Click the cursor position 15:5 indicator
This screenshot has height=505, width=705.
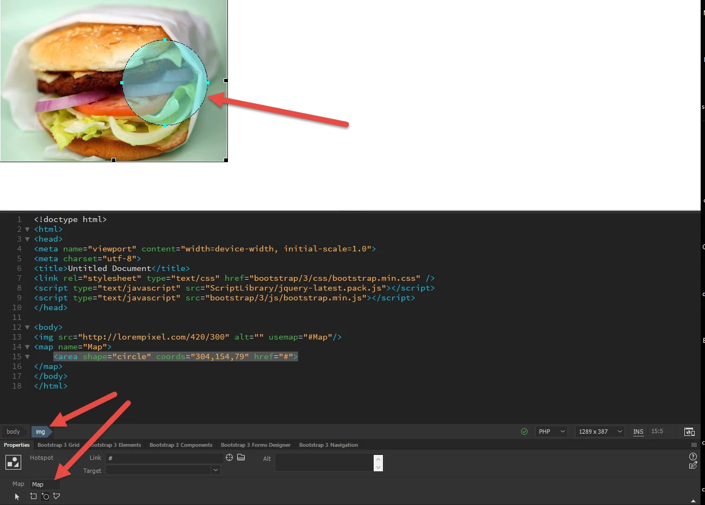657,431
